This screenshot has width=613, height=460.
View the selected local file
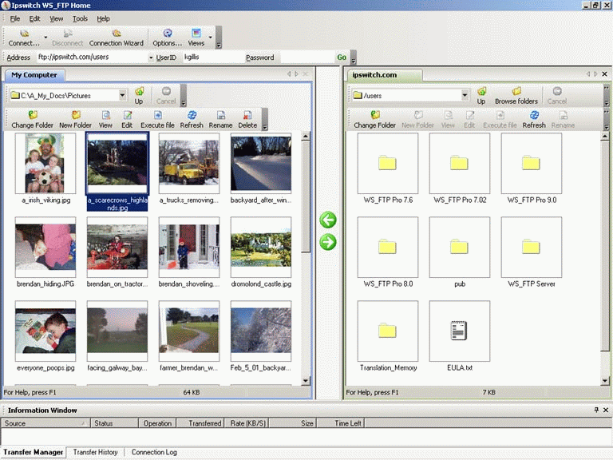pyautogui.click(x=105, y=120)
